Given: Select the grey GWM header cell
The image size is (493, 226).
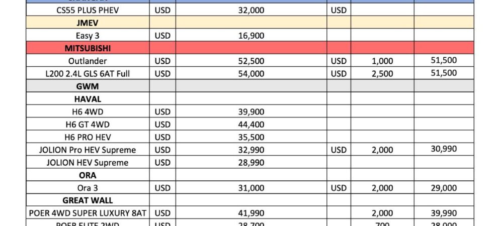Looking at the screenshot, I should (88, 86).
